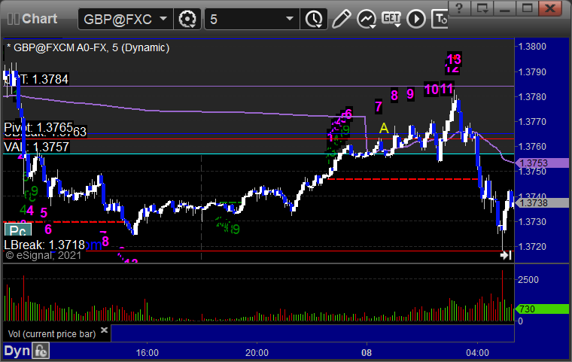Click the yellow A marker on chart
Viewport: 572px width, 362px height.
point(384,129)
